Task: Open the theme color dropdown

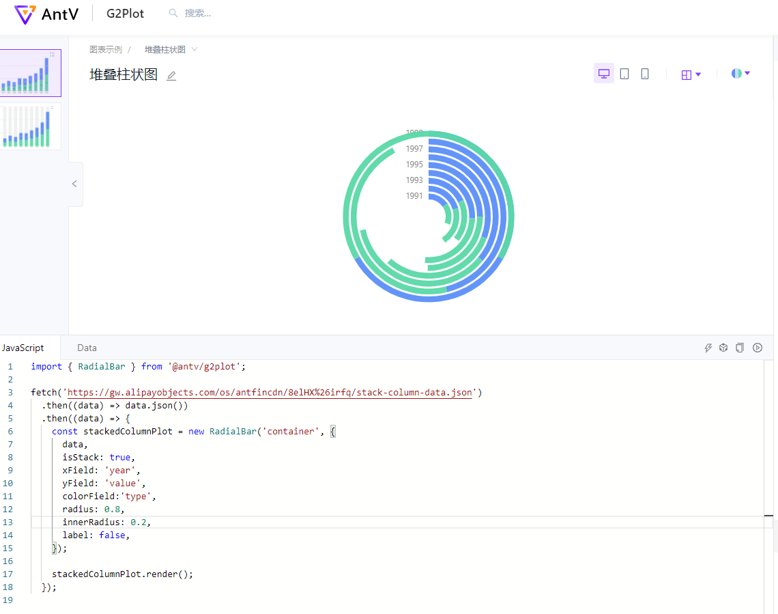Action: point(741,73)
